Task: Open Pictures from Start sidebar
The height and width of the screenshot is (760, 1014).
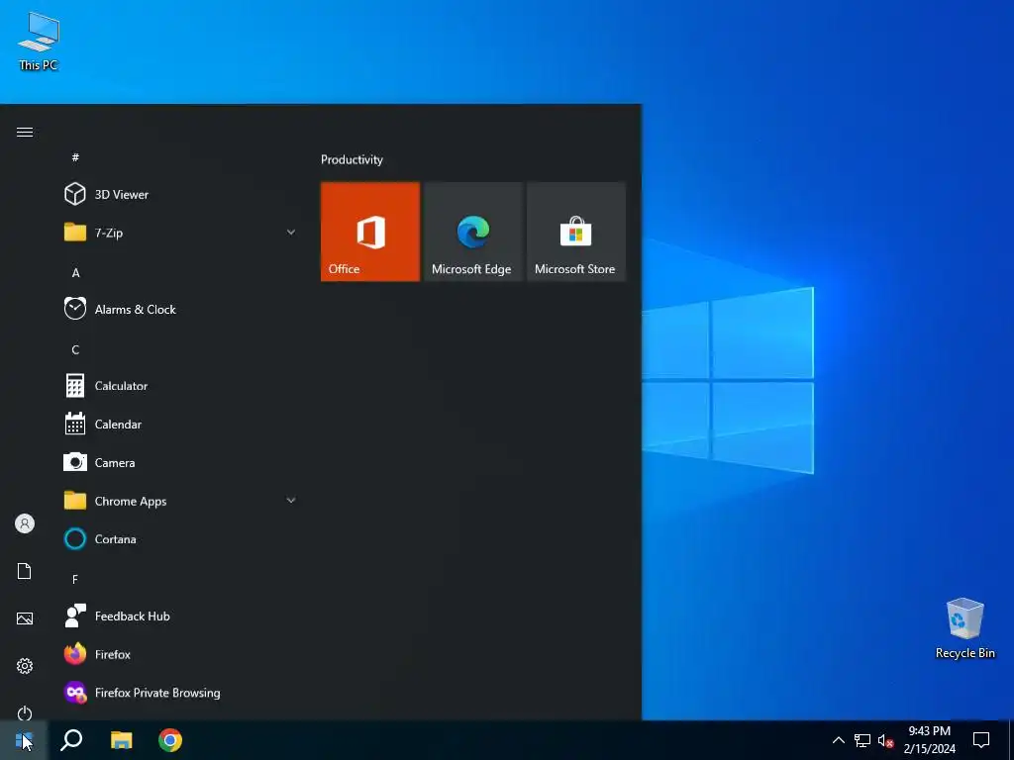Action: 25,618
